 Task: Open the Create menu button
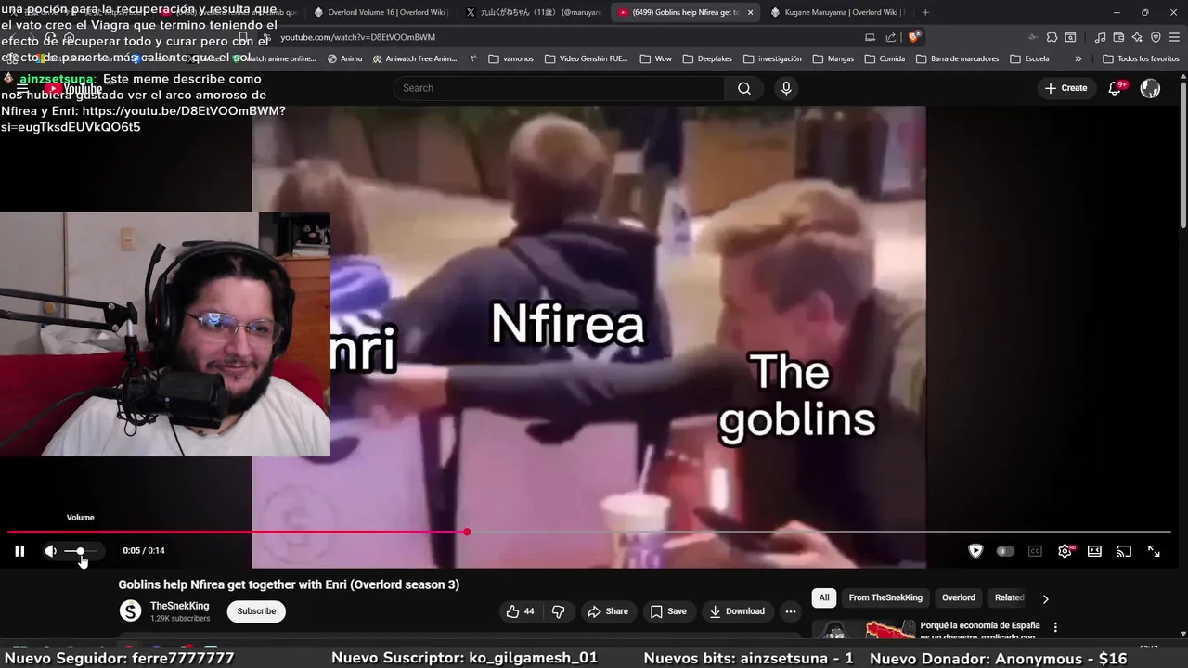(1065, 88)
